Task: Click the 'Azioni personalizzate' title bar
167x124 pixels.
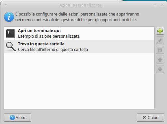Action: pyautogui.click(x=80, y=5)
